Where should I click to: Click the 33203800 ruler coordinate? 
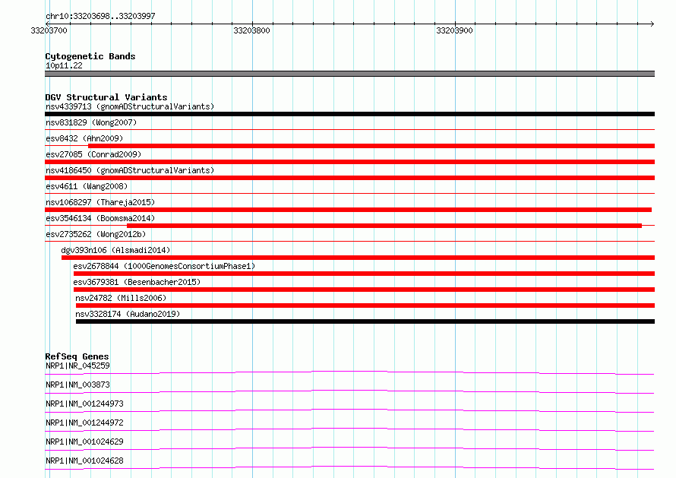tap(251, 30)
